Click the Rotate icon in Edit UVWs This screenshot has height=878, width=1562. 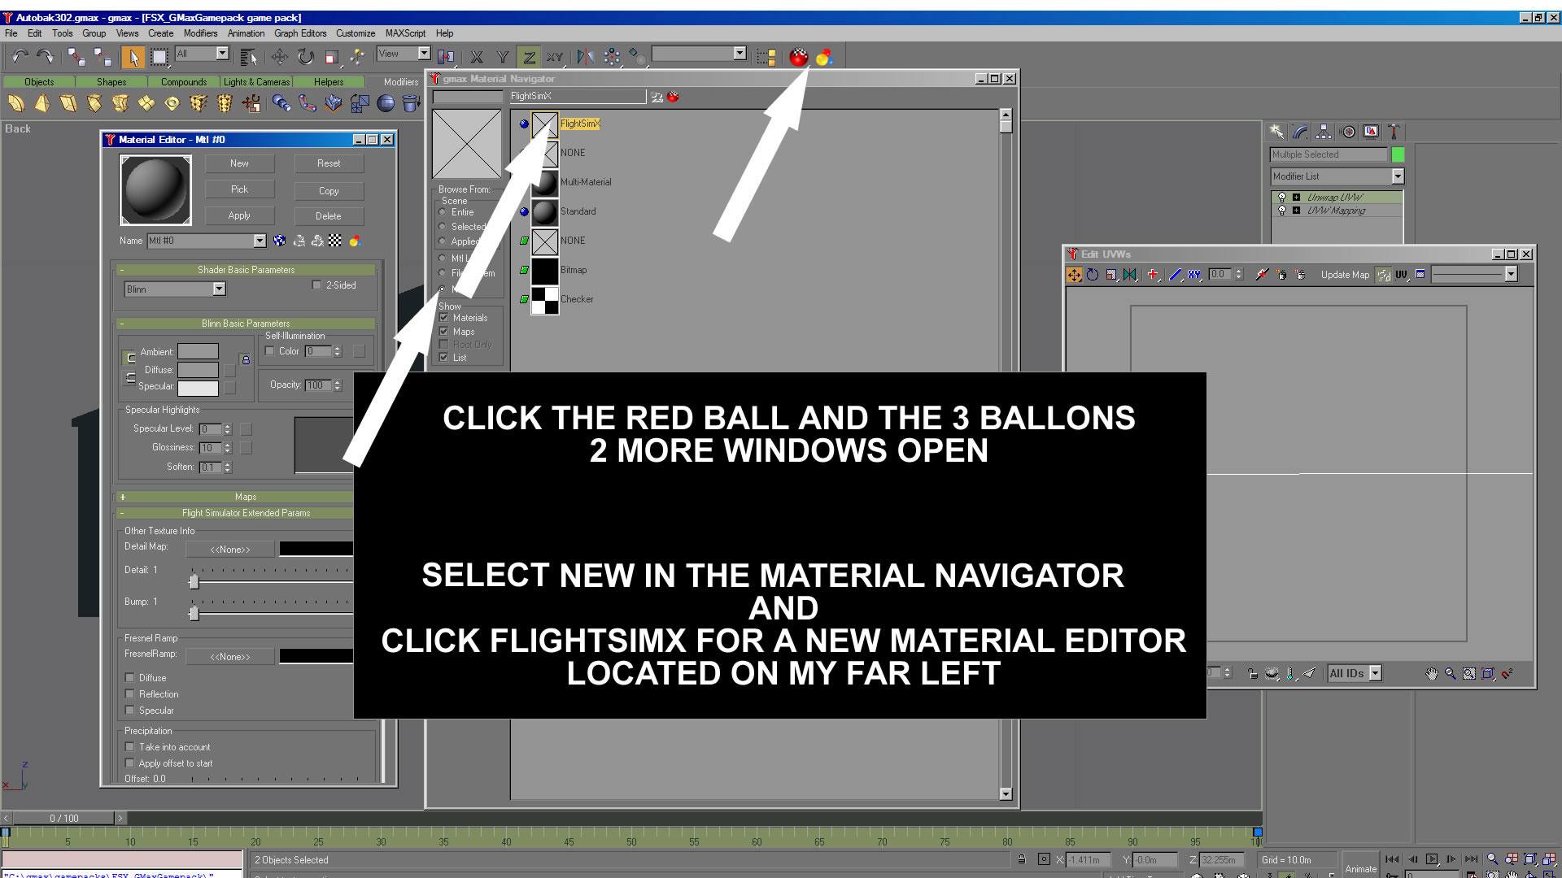pyautogui.click(x=1093, y=275)
